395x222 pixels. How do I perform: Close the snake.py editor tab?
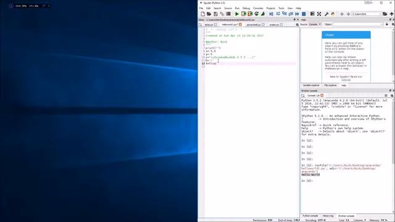pyautogui.click(x=281, y=25)
